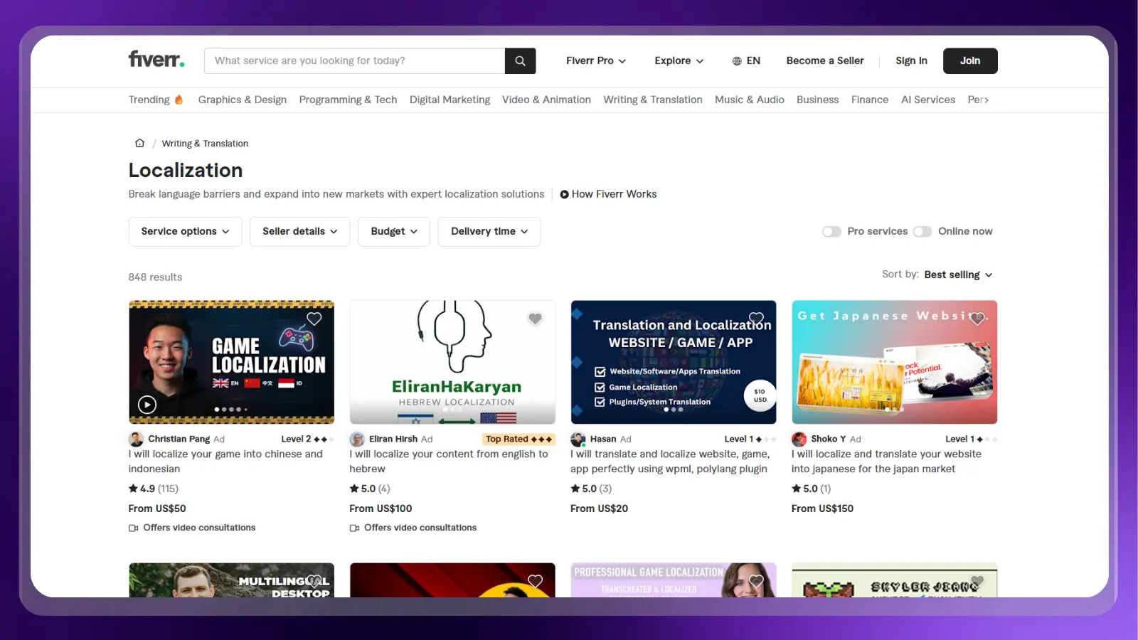Open gig 'translate and localize website, game, app'

669,462
